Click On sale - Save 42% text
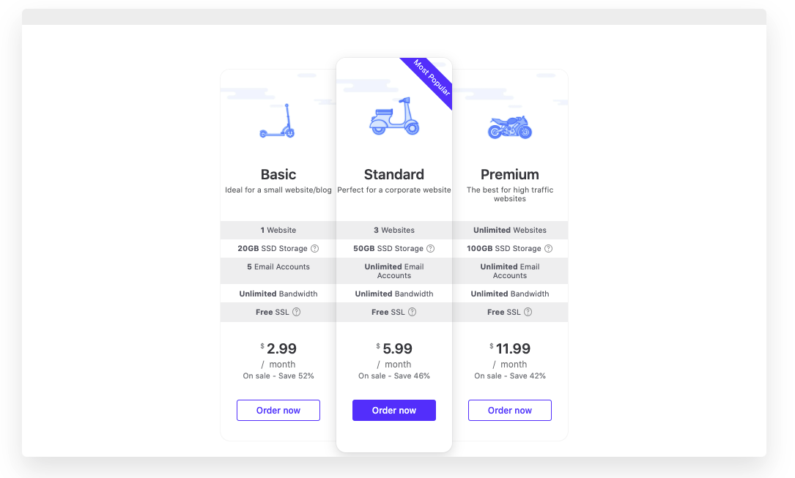795x478 pixels. (509, 376)
